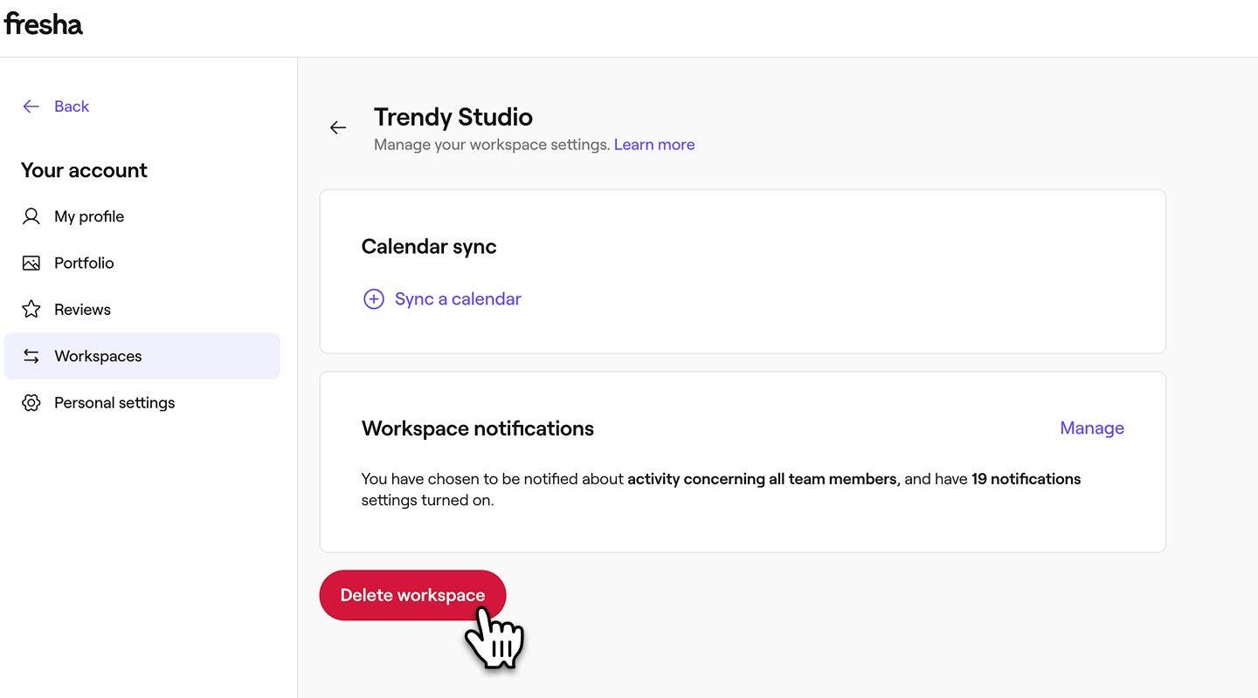
Task: Click the Reviews star icon
Action: pos(31,309)
